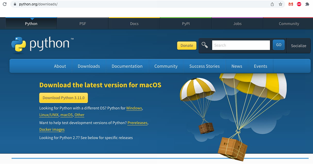Open the Adblock Plus extension icon

click(x=299, y=4)
